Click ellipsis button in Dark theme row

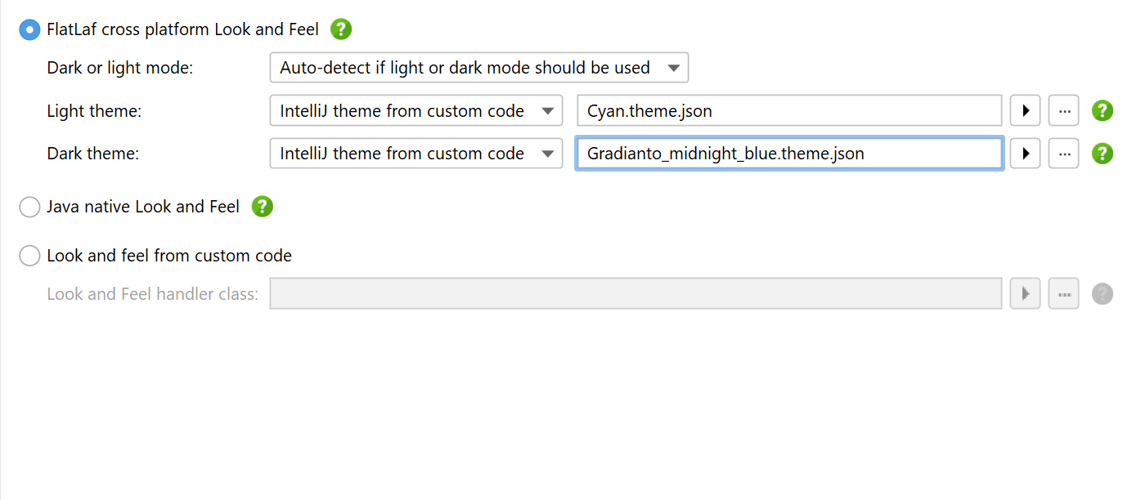tap(1063, 153)
